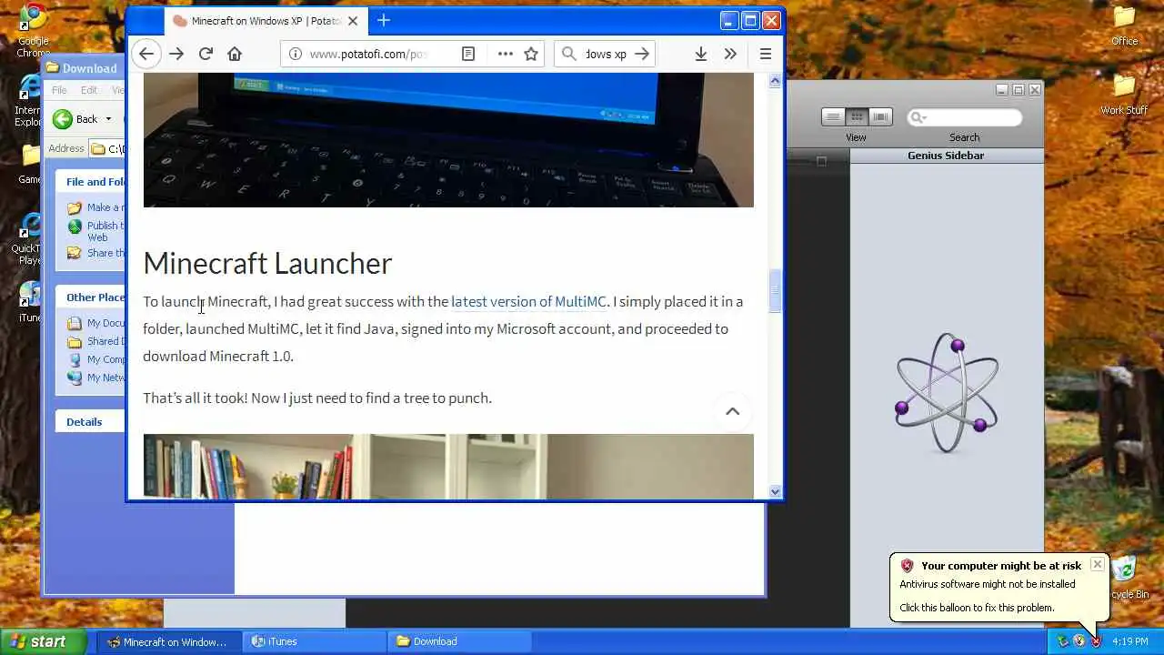This screenshot has width=1164, height=655.
Task: Close the Your computer might be at risk balloon
Action: click(1098, 565)
